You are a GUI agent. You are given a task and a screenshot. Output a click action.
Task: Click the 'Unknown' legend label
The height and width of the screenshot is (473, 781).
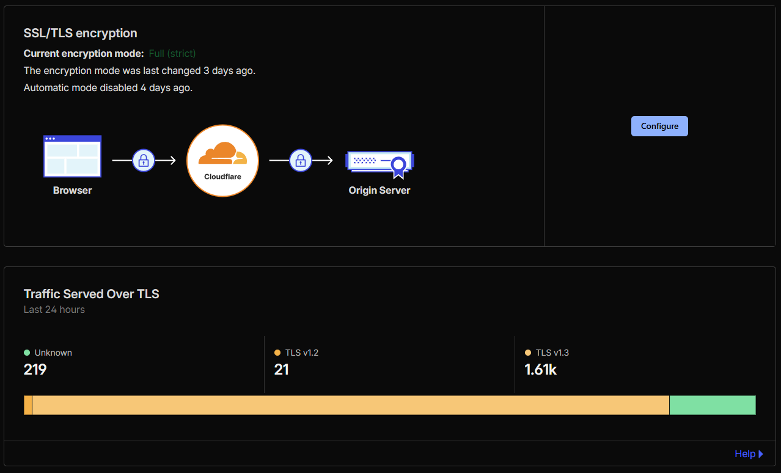click(53, 353)
